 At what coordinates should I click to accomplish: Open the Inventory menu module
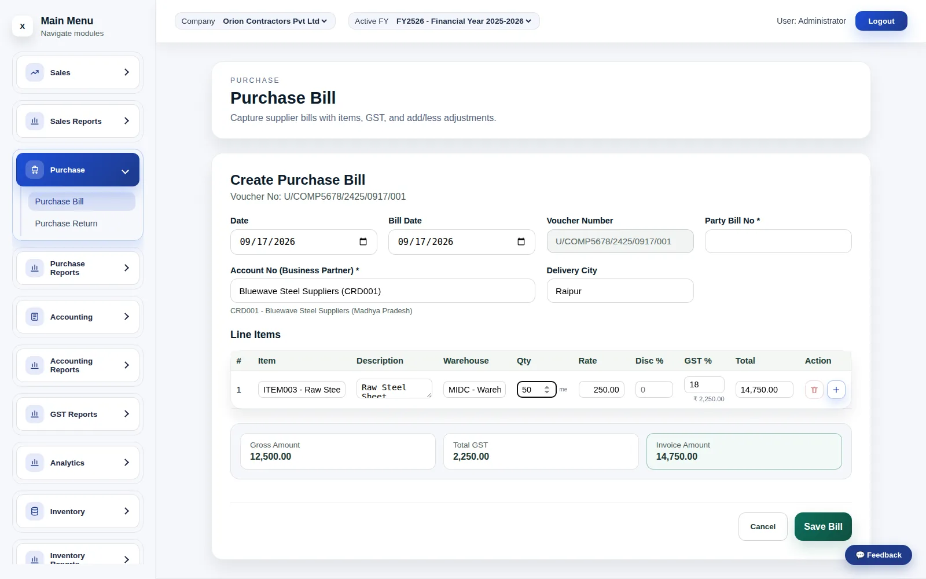point(78,511)
